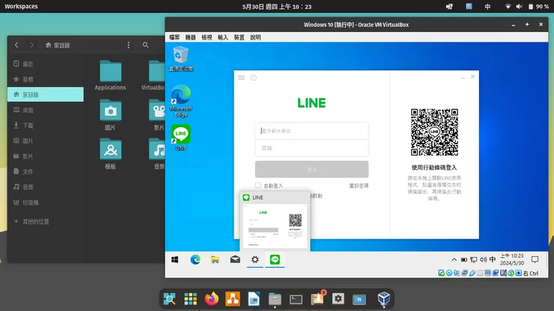
Task: Select 家目錄 in the file manager sidebar
Action: pyautogui.click(x=46, y=95)
